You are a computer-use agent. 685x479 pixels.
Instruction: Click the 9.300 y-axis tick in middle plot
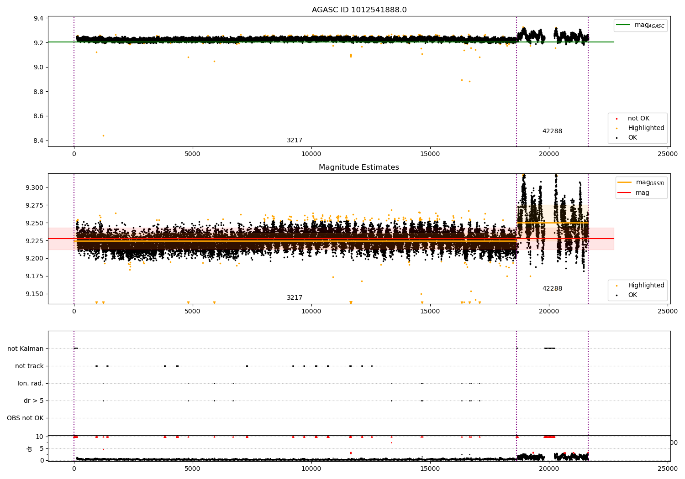click(x=35, y=187)
